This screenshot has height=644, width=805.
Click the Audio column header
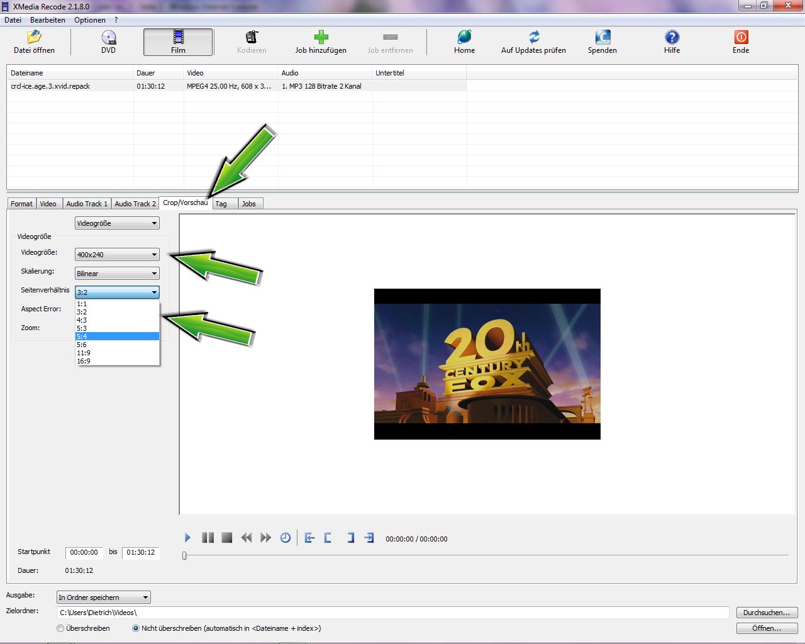pos(325,73)
